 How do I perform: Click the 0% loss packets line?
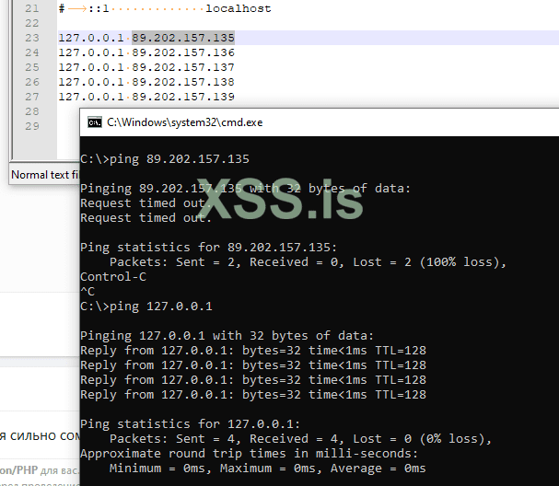click(x=300, y=439)
